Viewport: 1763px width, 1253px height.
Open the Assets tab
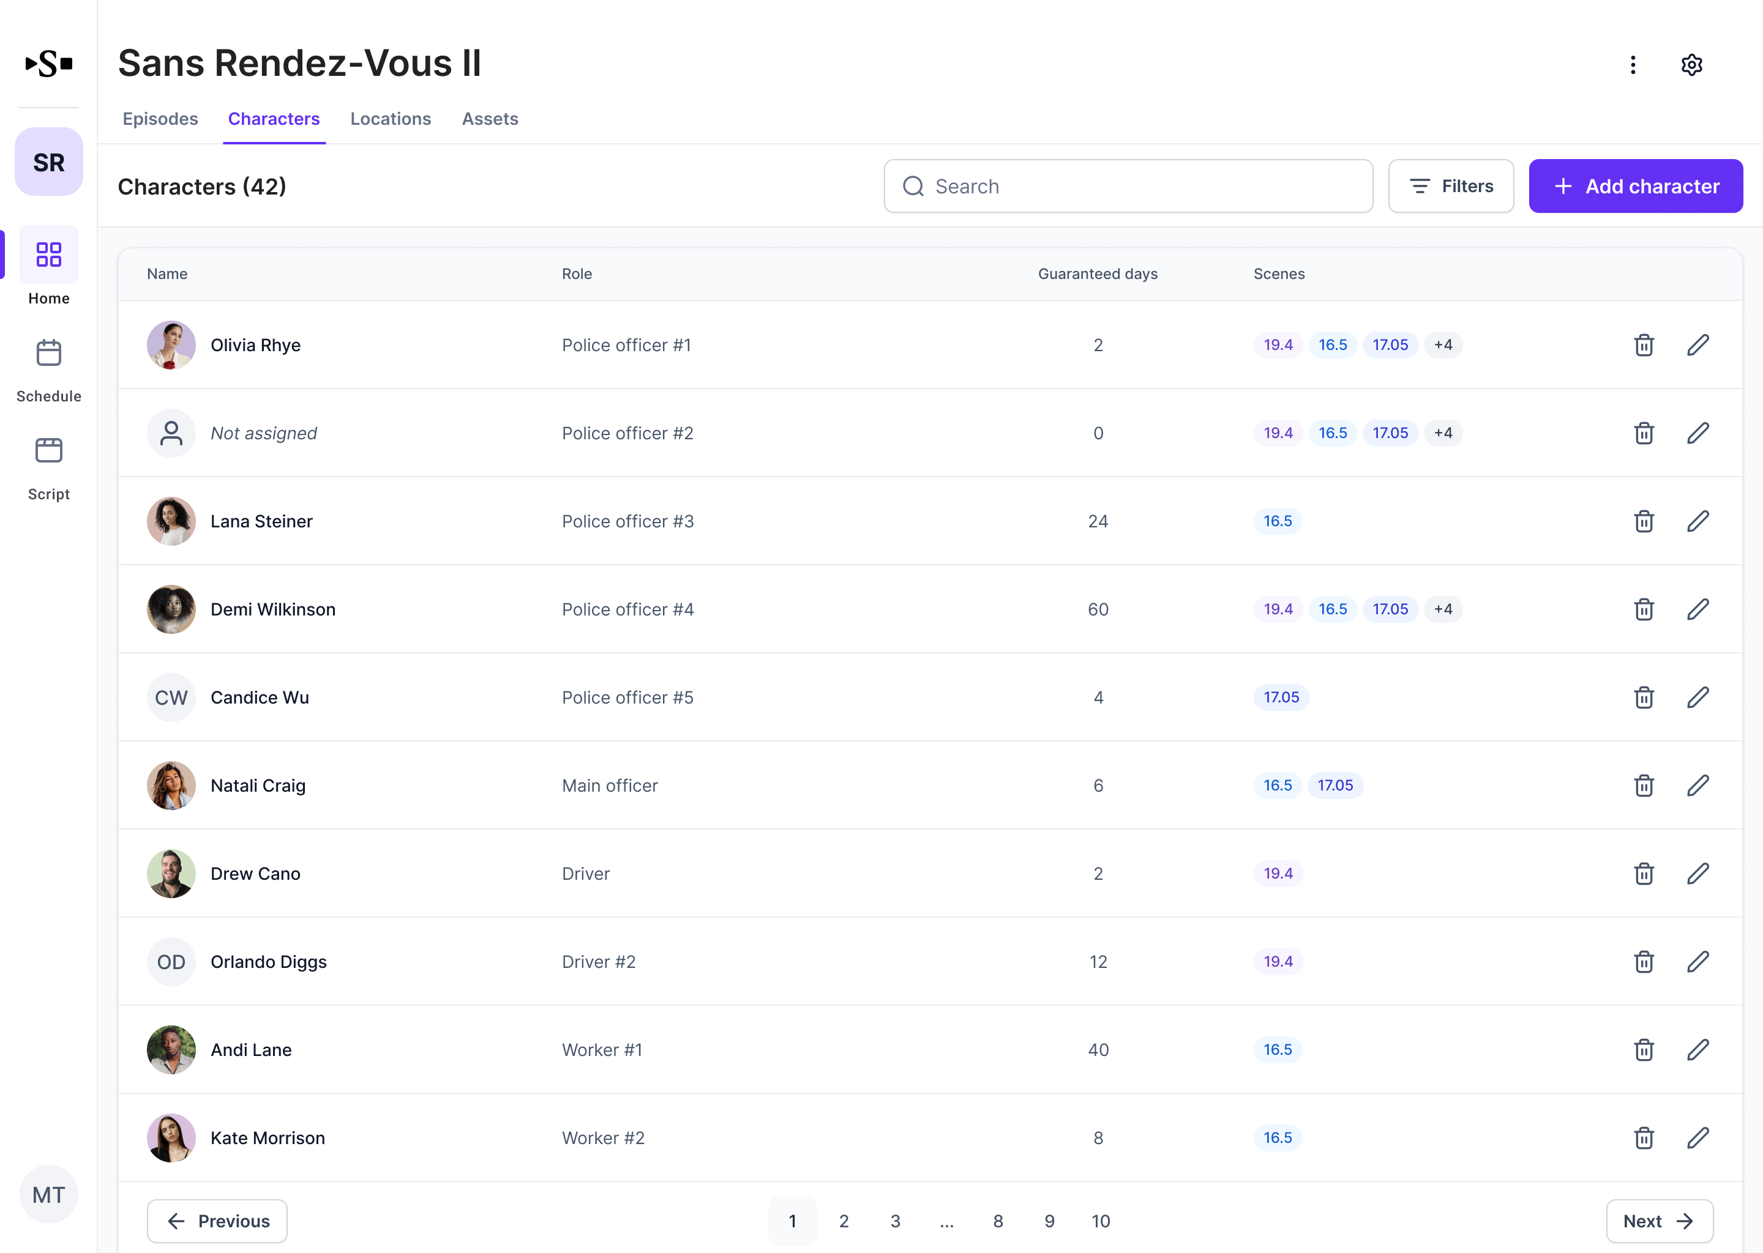click(x=490, y=119)
